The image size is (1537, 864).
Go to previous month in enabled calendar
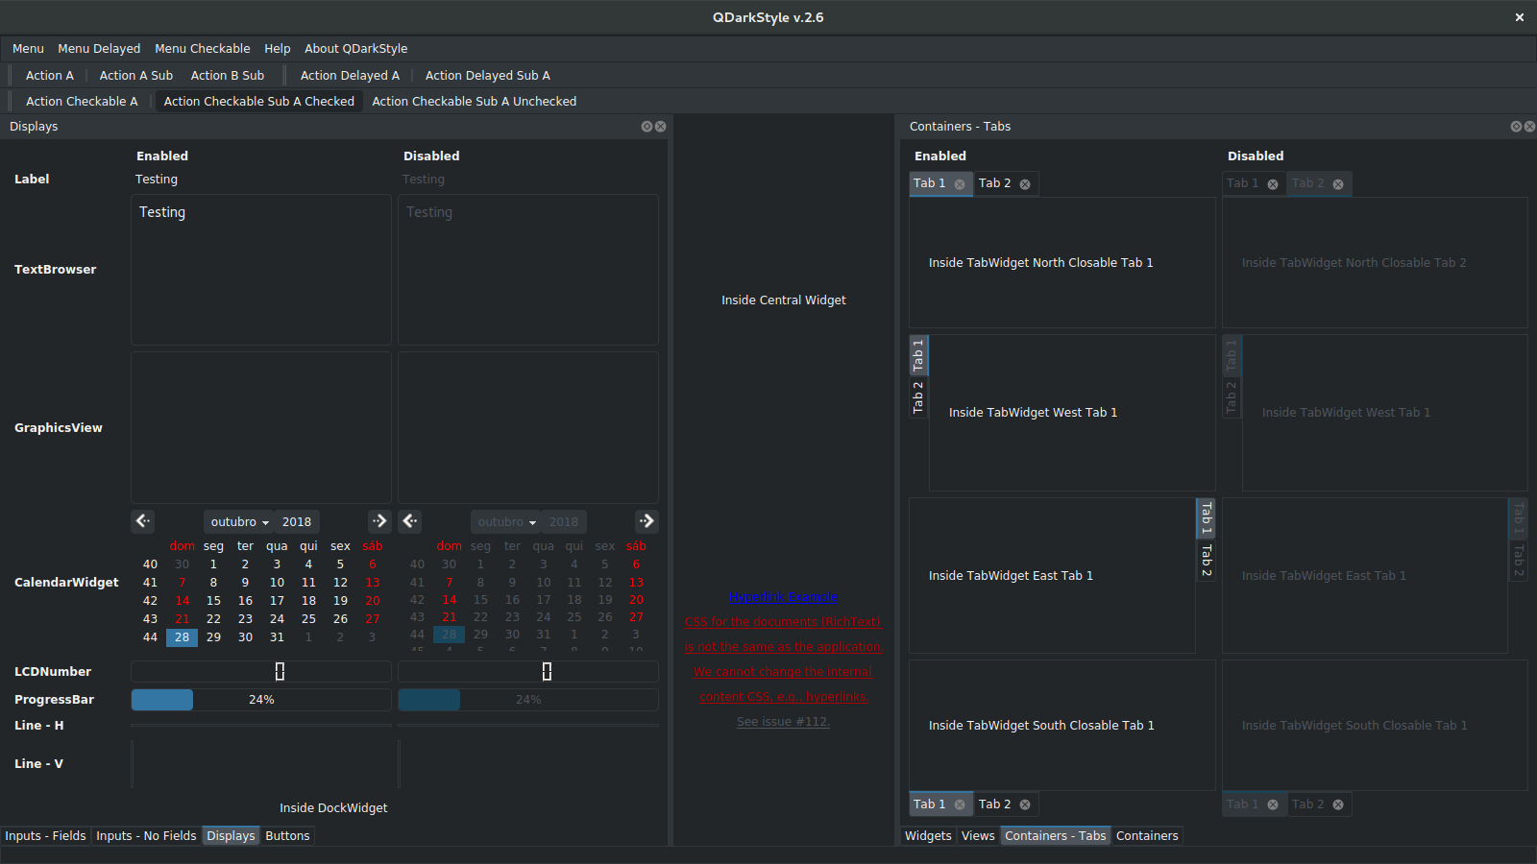click(x=142, y=520)
